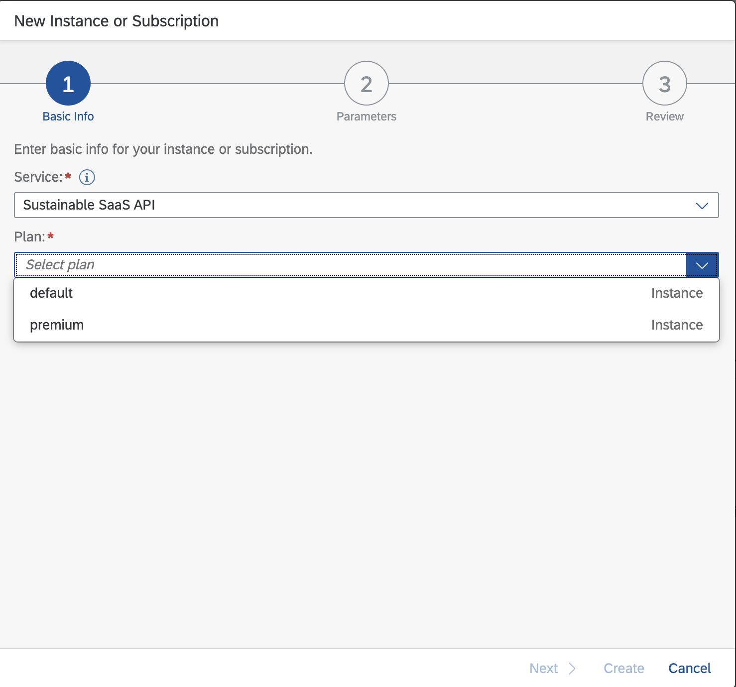Expand the Service dropdown arrow
The width and height of the screenshot is (736, 687).
702,205
